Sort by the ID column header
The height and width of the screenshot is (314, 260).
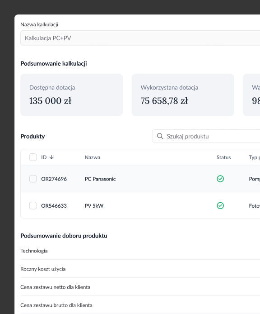point(44,157)
